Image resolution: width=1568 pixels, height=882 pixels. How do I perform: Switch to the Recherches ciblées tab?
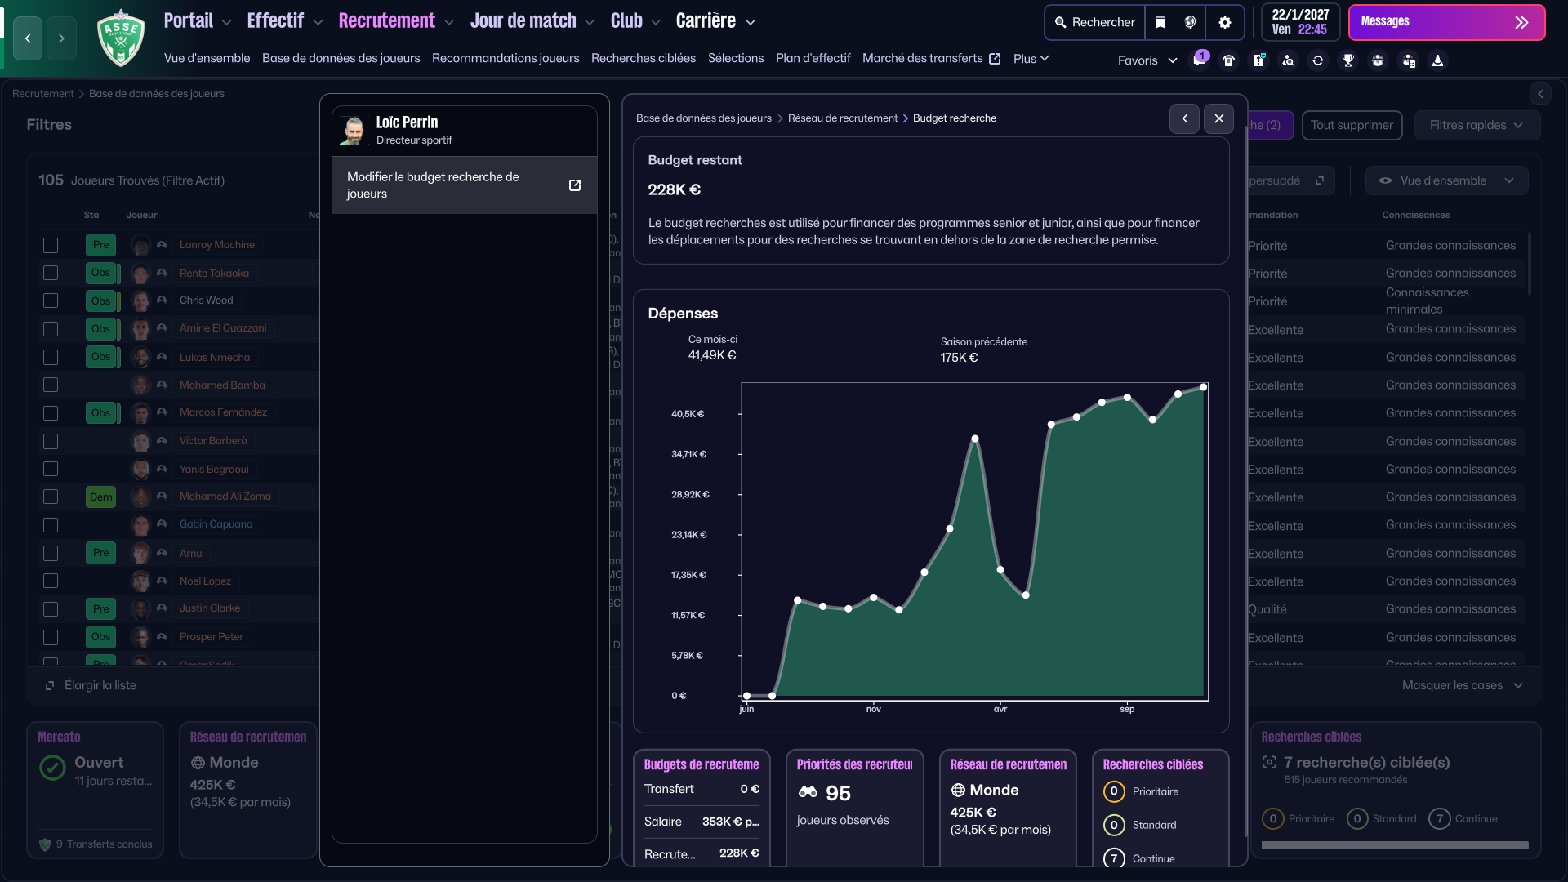click(x=643, y=58)
